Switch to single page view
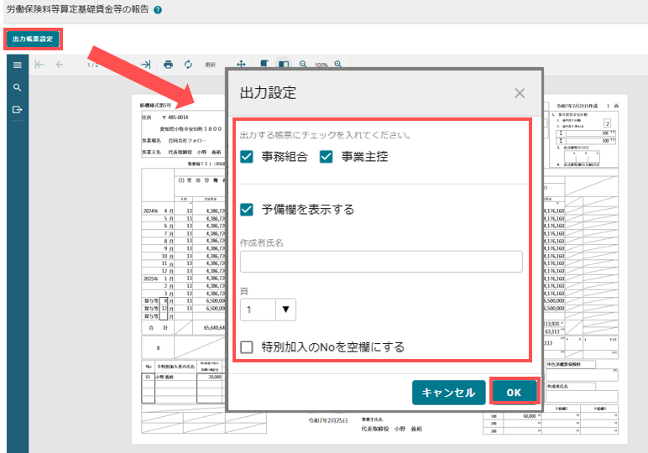This screenshot has width=648, height=453. pos(264,64)
